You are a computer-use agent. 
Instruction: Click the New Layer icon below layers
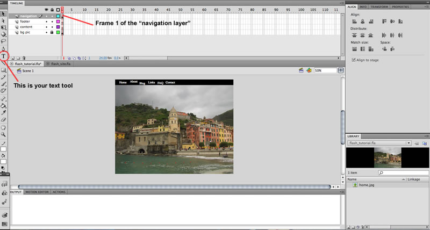tap(12, 58)
